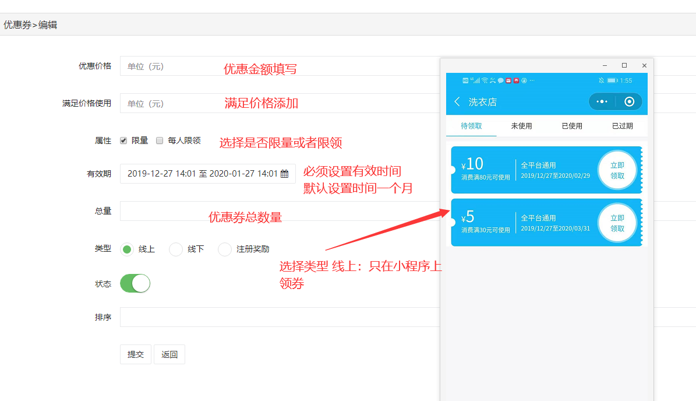Tap 立即领取 on the ¥10 coupon

pos(617,170)
